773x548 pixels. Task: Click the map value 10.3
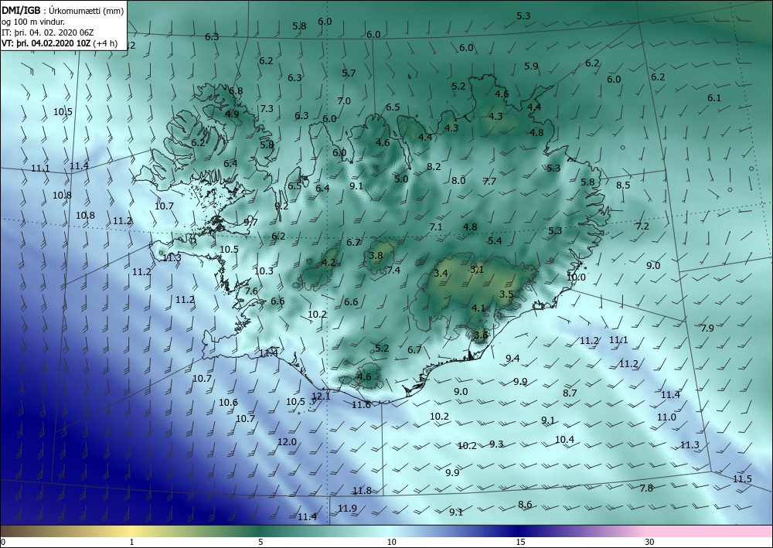pyautogui.click(x=264, y=271)
